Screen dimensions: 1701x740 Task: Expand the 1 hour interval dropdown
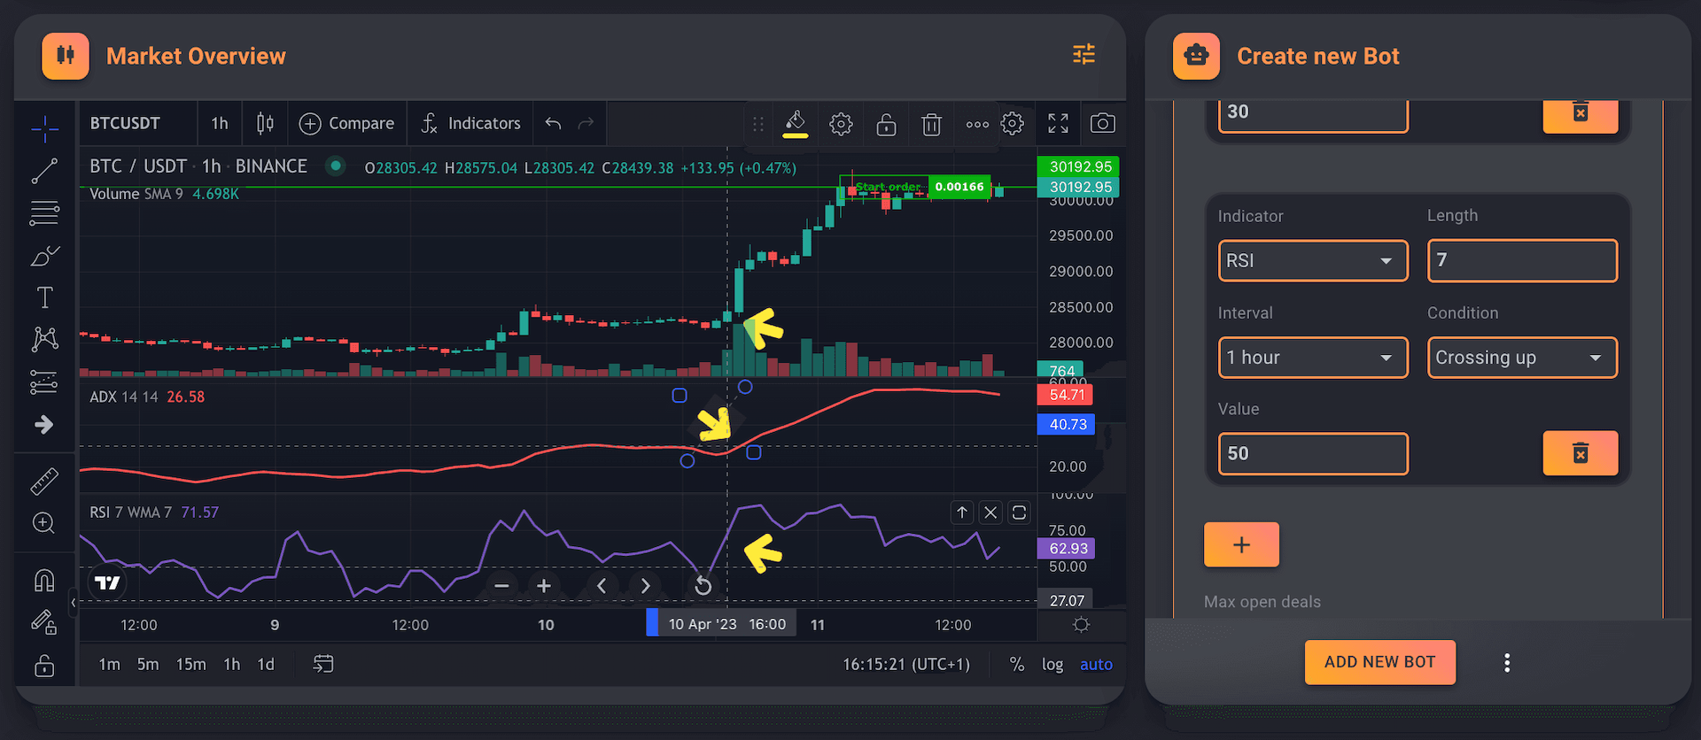[x=1312, y=358]
